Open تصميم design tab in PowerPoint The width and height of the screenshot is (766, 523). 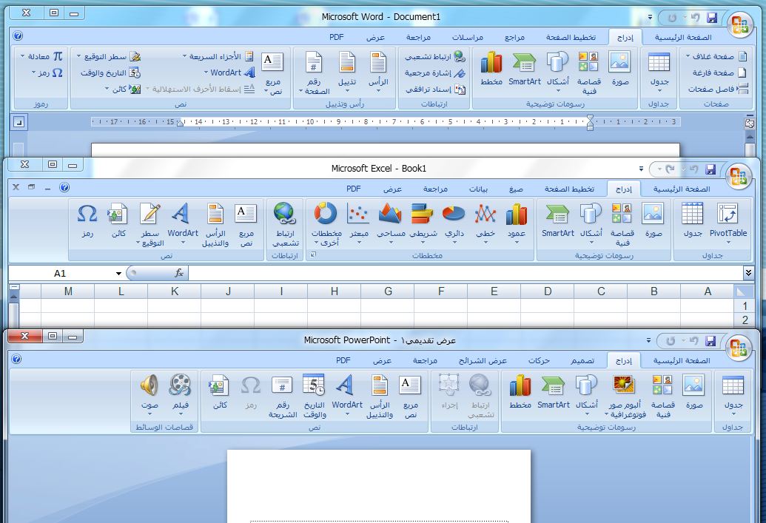point(582,360)
